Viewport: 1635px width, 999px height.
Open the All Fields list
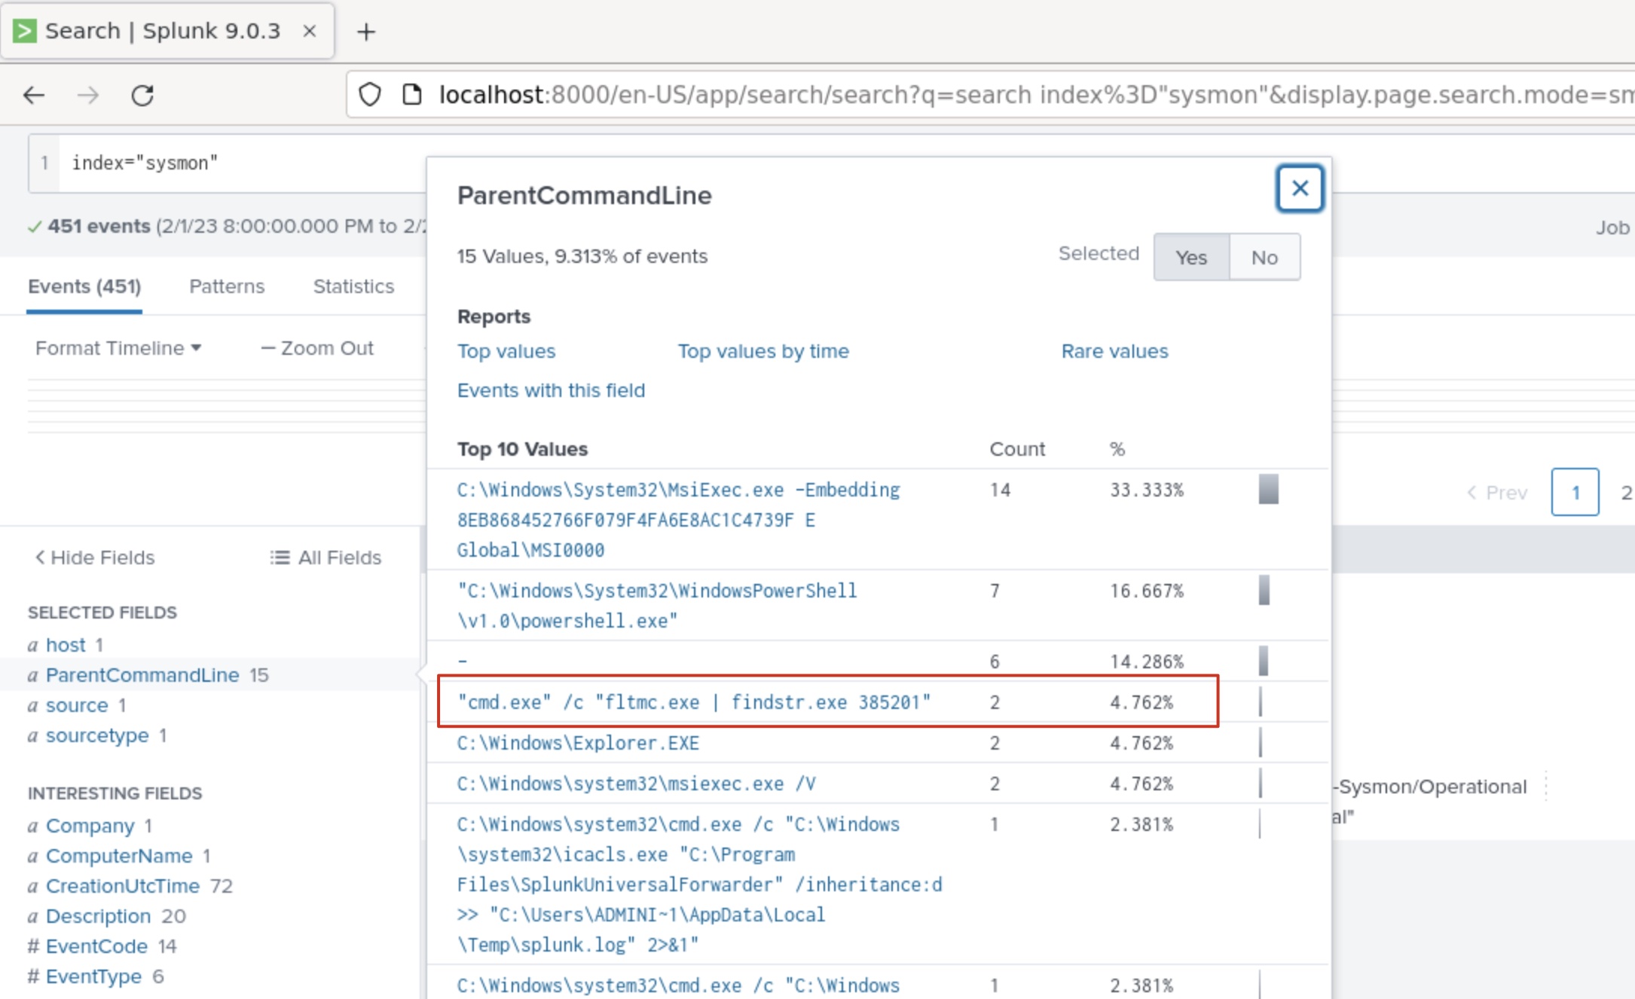tap(325, 558)
